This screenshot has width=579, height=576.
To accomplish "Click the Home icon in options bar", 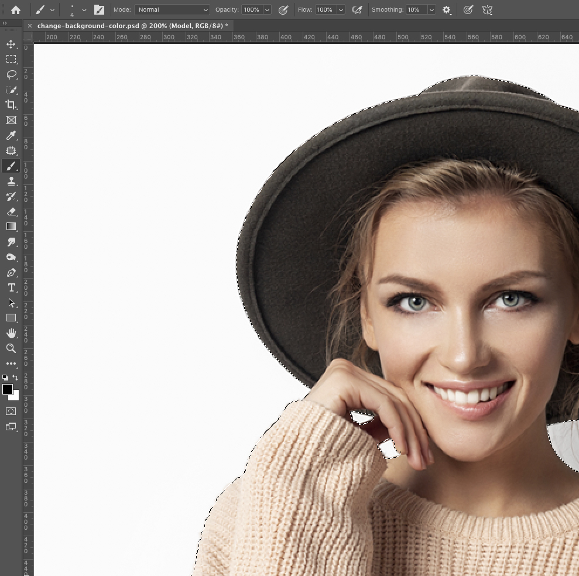I will click(x=15, y=10).
